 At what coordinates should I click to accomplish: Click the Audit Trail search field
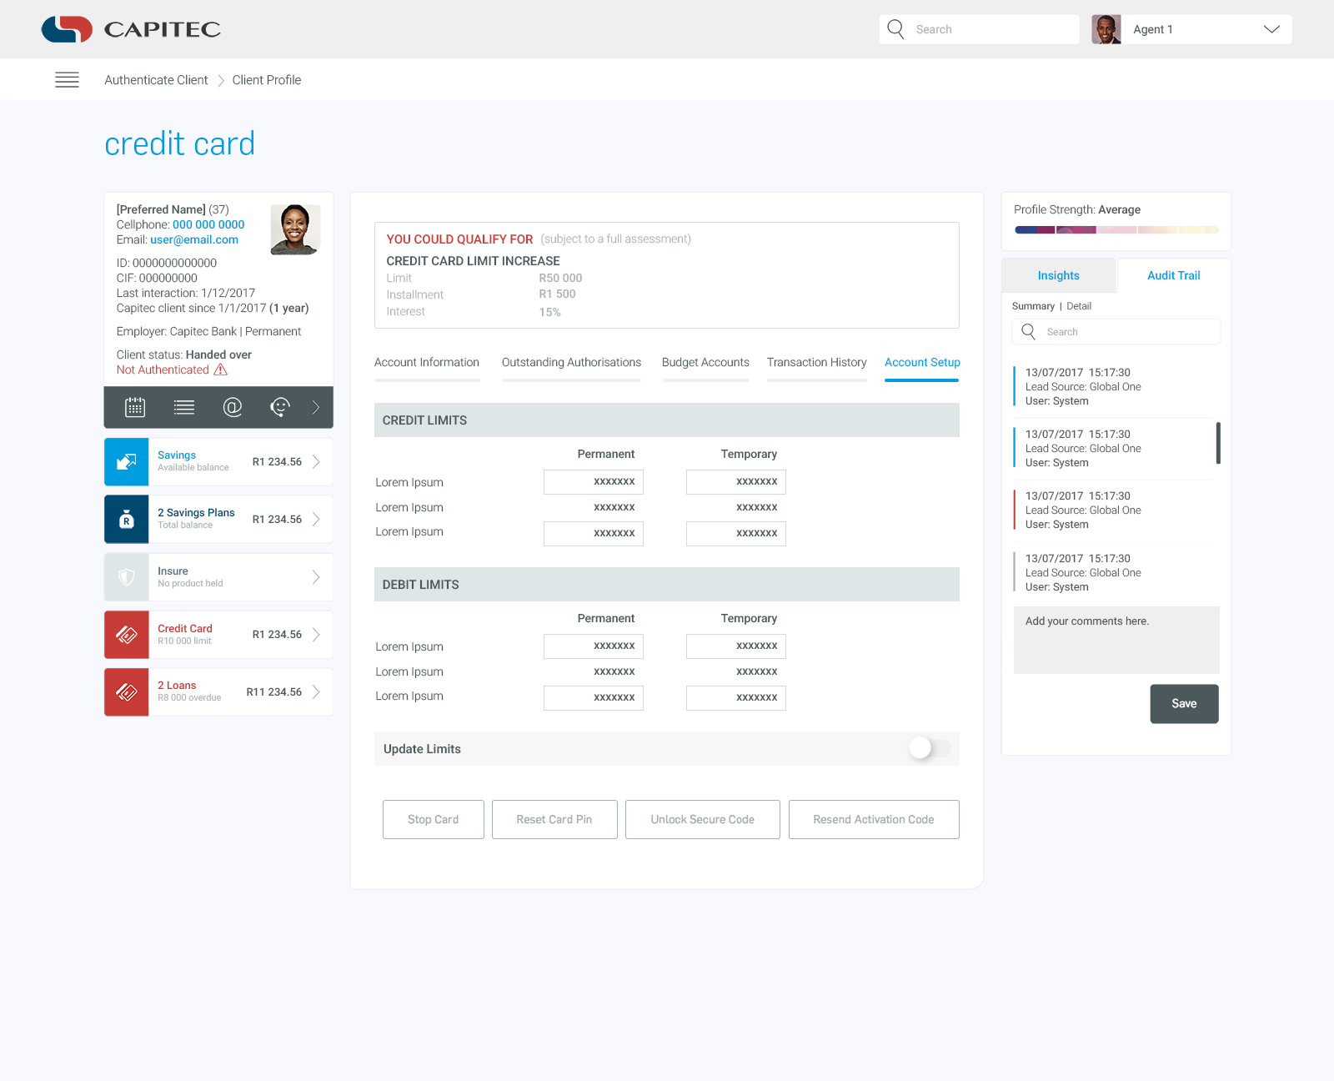1116,332
